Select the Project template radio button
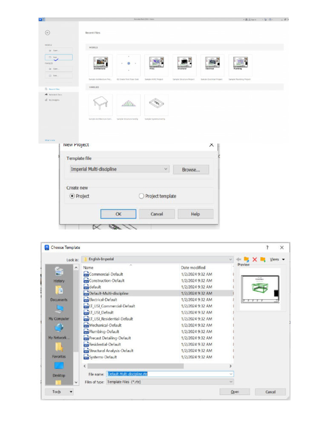The height and width of the screenshot is (436, 327). [141, 196]
